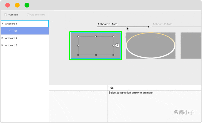Select the partially visible third artboard
The height and width of the screenshot is (123, 202).
[191, 46]
